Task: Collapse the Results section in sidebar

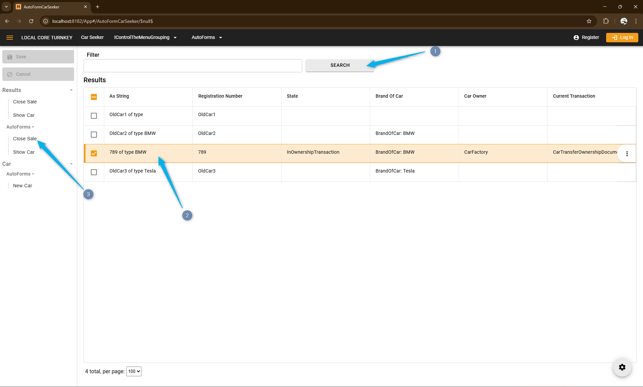Action: point(71,90)
